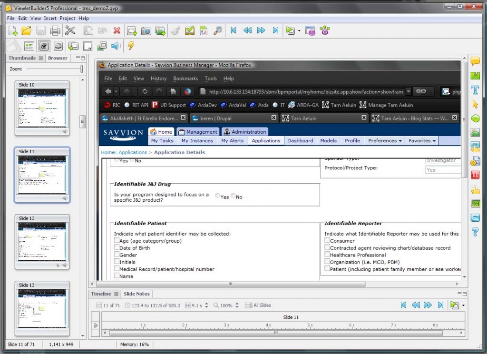
Task: Click the New project icon in toolbar
Action: (x=13, y=31)
